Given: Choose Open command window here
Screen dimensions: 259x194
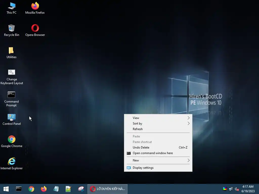Looking at the screenshot, I should (x=158, y=153).
